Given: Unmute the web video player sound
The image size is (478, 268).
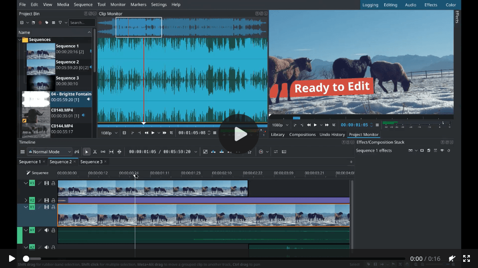Looking at the screenshot, I should [x=452, y=258].
